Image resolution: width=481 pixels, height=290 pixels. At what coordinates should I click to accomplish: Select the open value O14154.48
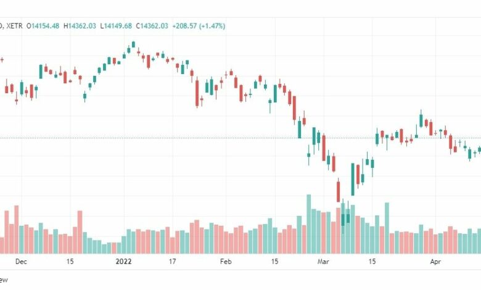coord(43,26)
